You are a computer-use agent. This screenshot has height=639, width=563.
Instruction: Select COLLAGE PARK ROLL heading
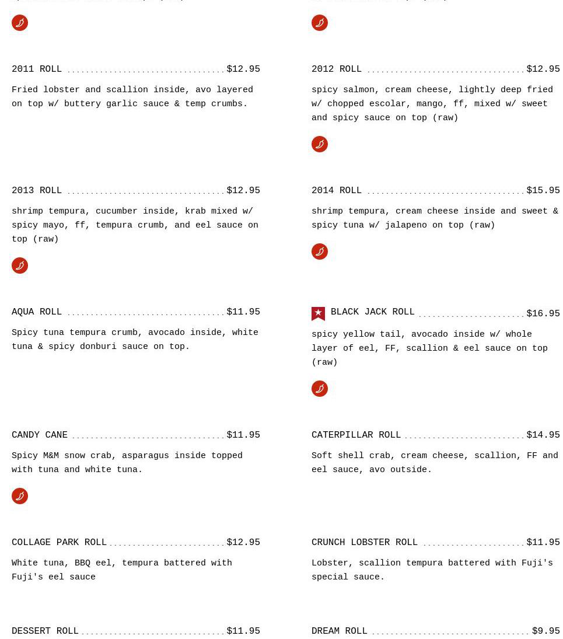tap(59, 543)
